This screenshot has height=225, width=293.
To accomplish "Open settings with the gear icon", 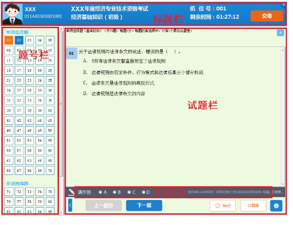I will point(276,206).
